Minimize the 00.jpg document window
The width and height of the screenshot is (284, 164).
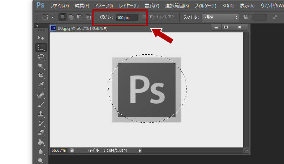point(216,27)
